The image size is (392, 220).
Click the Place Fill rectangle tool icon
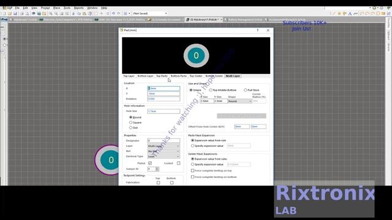point(383,13)
